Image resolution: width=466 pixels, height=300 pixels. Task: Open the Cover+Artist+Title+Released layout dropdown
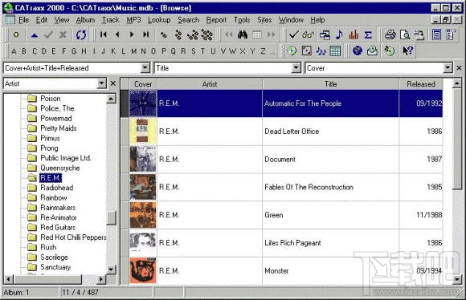click(145, 68)
